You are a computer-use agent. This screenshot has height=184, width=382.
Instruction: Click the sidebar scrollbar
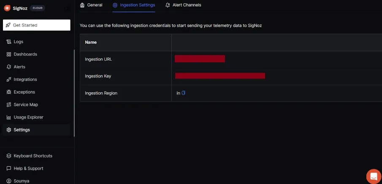pos(74,93)
